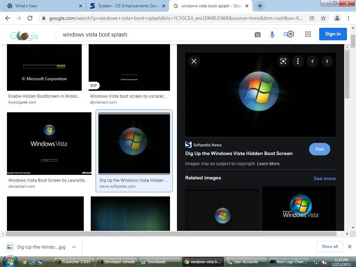
Task: Click the page vertical scrollbar thumb
Action: tap(353, 41)
